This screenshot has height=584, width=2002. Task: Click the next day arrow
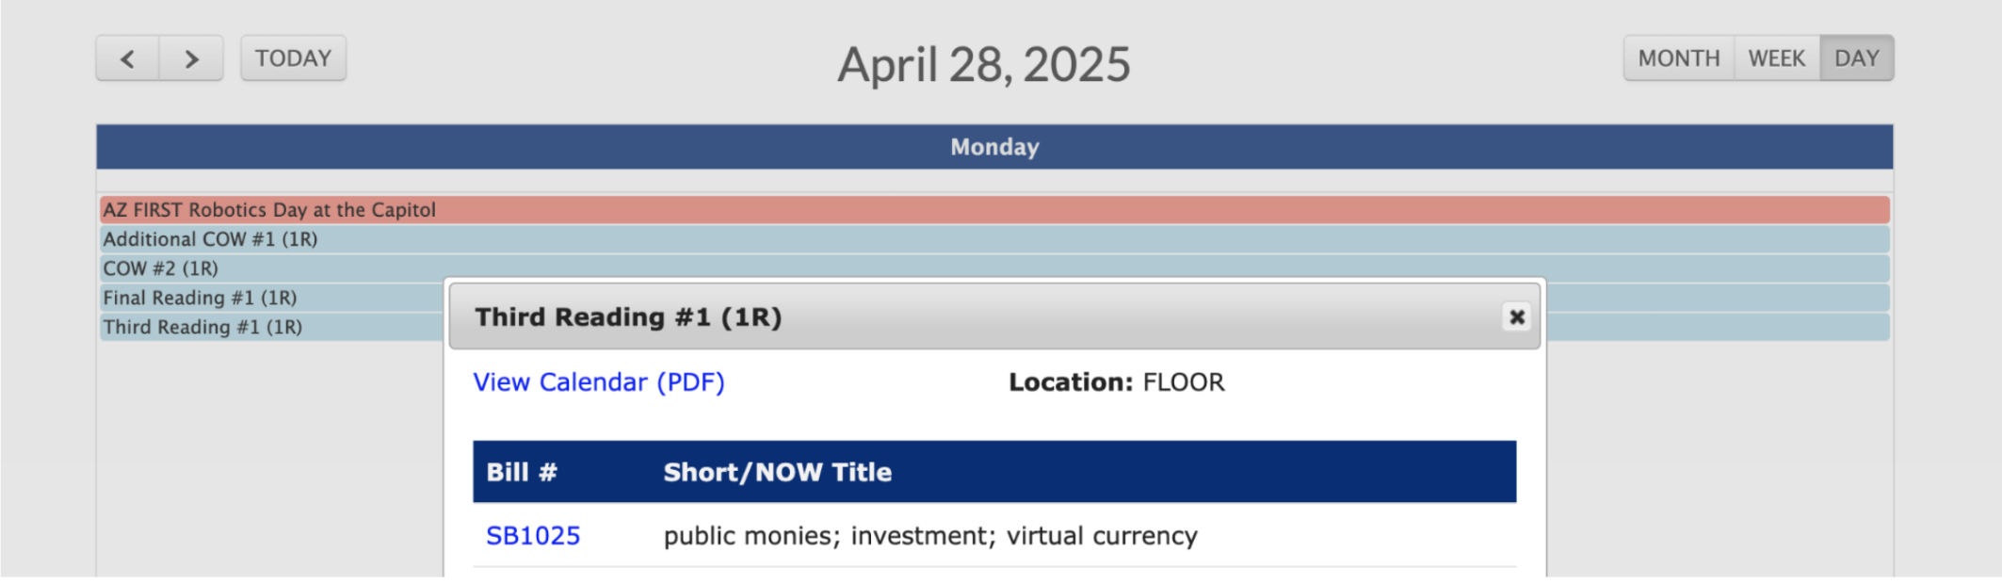point(191,57)
